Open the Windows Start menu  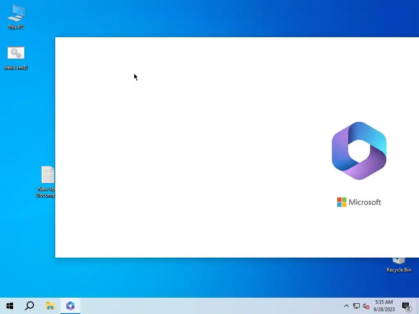coord(10,306)
